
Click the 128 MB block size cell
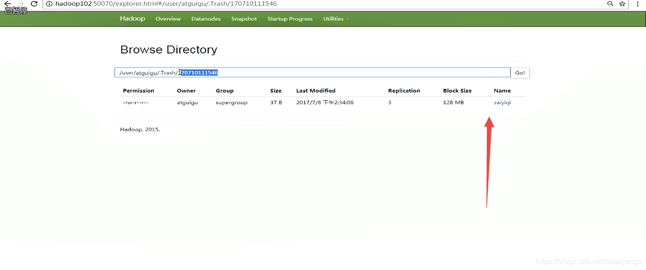coord(453,103)
